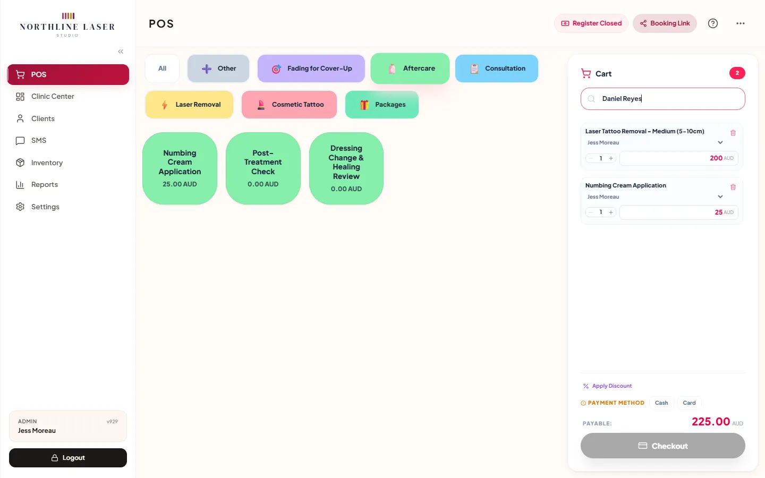Image resolution: width=765 pixels, height=478 pixels.
Task: Select POS in the sidebar
Action: click(68, 74)
